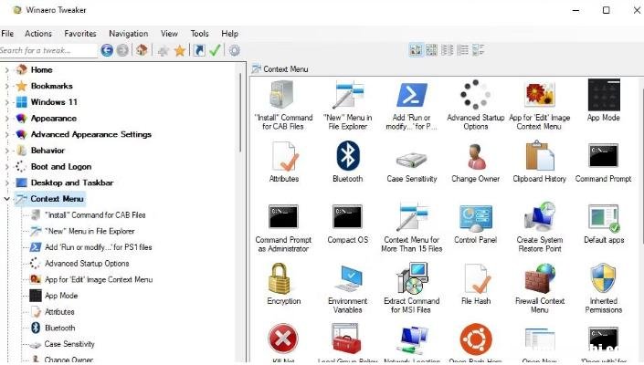Select Advanced Startup Options in the tree
Screen dimensions: 644x365
(87, 264)
